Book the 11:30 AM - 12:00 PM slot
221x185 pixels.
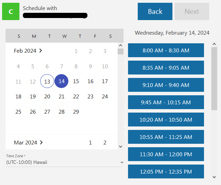pos(166,154)
